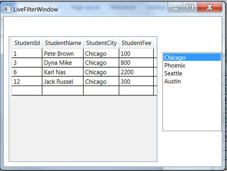Click the StudentId cell with value 12
Image resolution: width=227 pixels, height=171 pixels.
click(27, 82)
